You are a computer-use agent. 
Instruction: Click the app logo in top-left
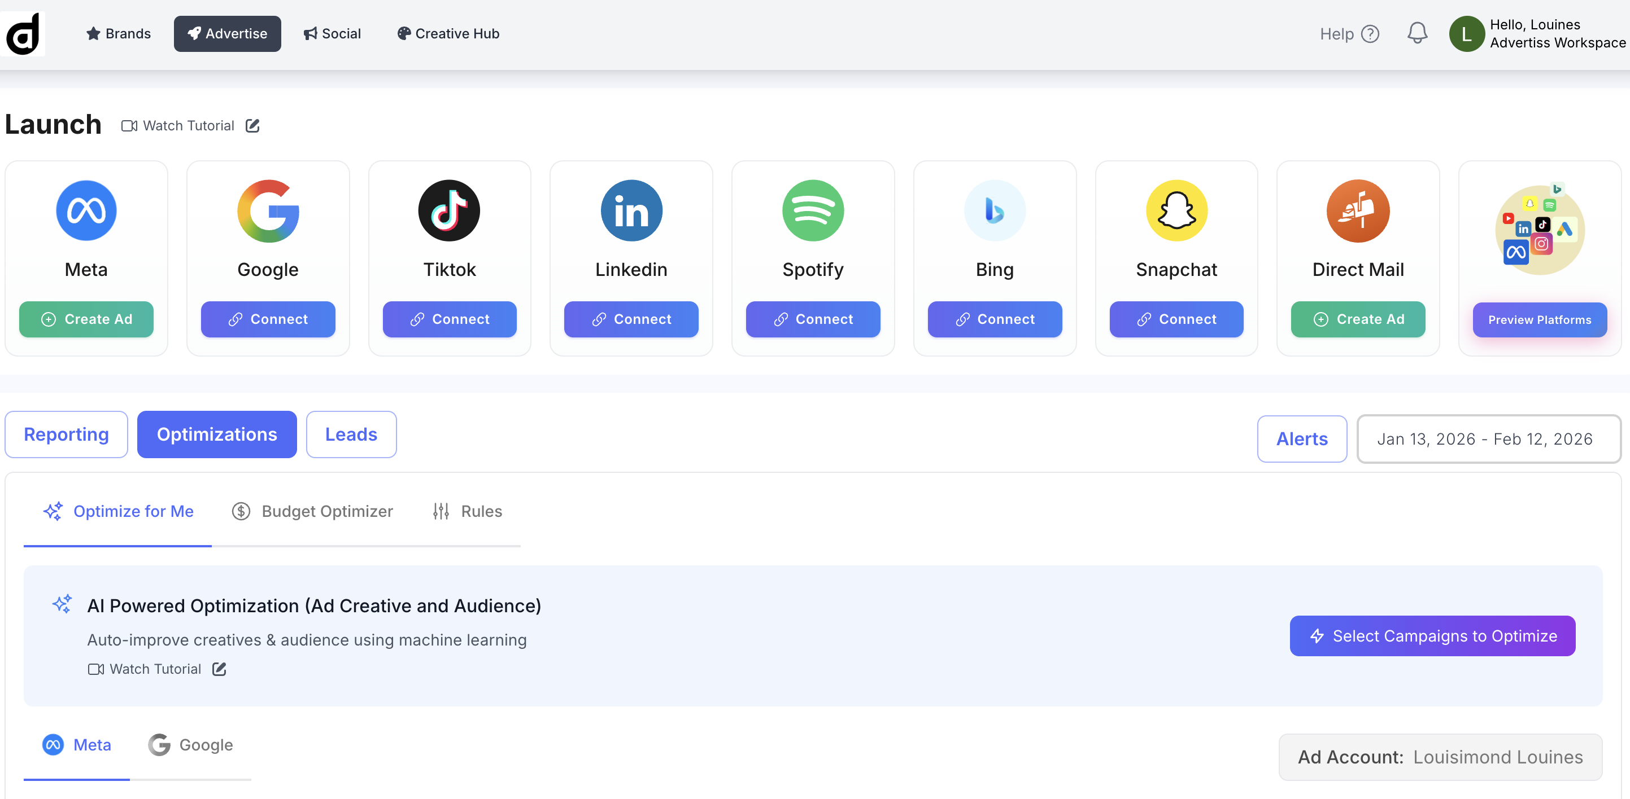23,33
